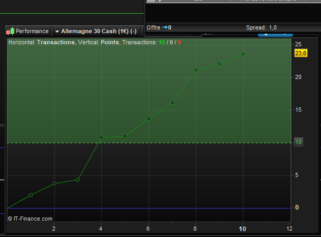Click the Spread: 1,0 text
Screen dimensions: 321x237
point(261,27)
